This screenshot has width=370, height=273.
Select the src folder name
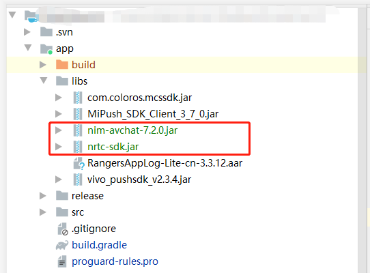[78, 212]
